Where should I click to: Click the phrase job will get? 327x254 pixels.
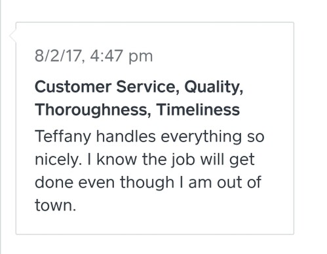[212, 160]
